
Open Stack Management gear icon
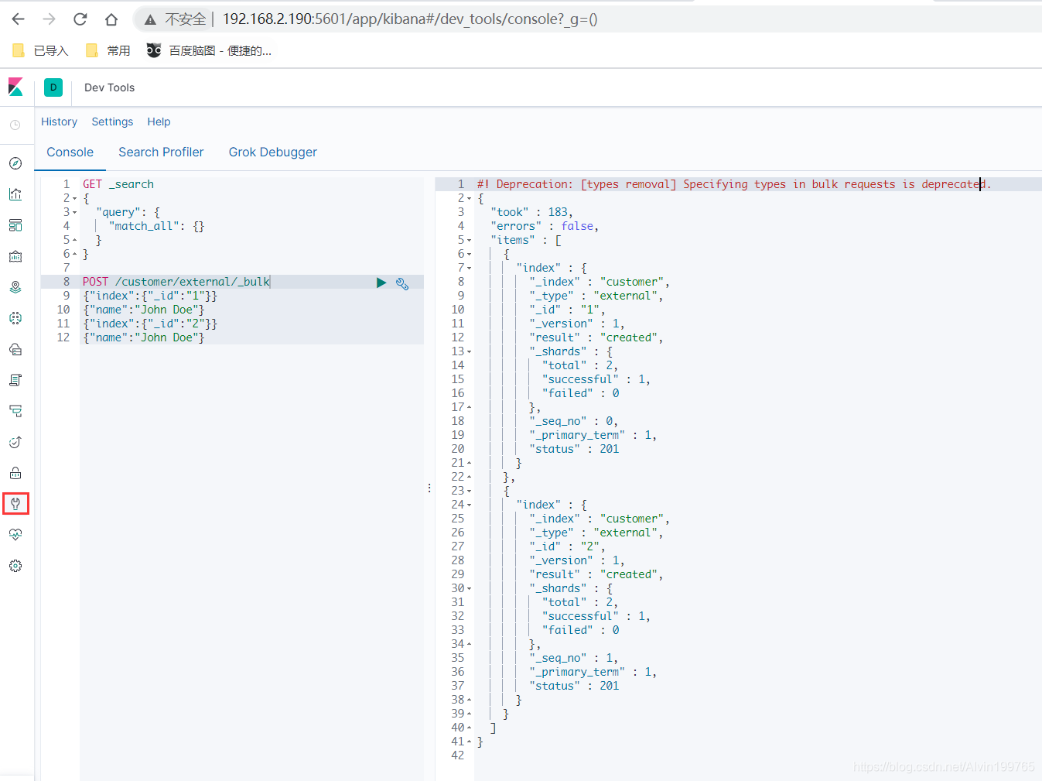click(15, 566)
